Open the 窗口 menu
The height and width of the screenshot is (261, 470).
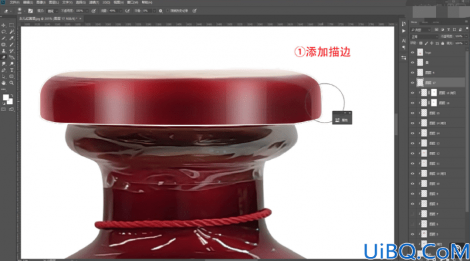(132, 3)
